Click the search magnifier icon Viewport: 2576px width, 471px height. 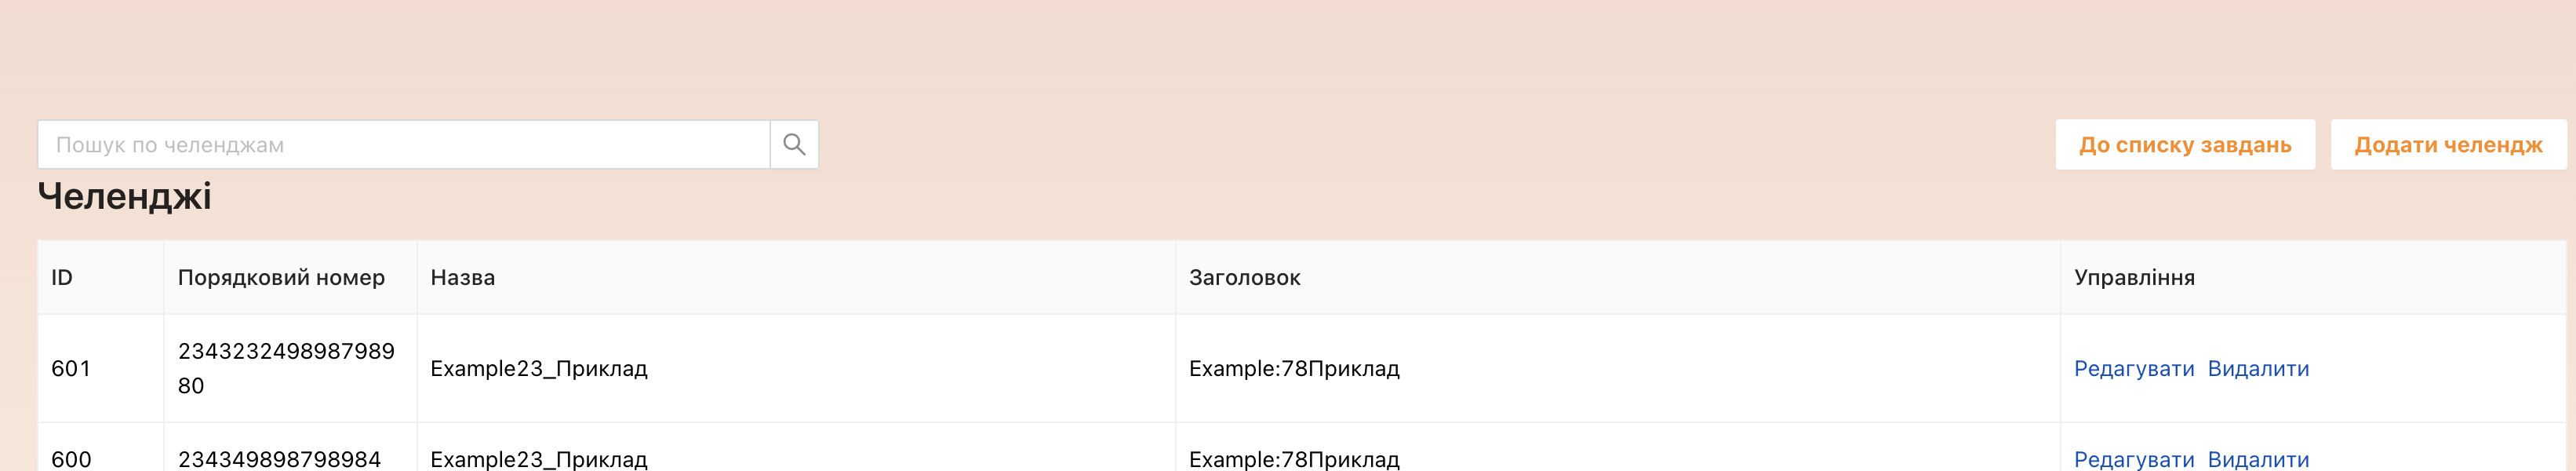coord(795,144)
